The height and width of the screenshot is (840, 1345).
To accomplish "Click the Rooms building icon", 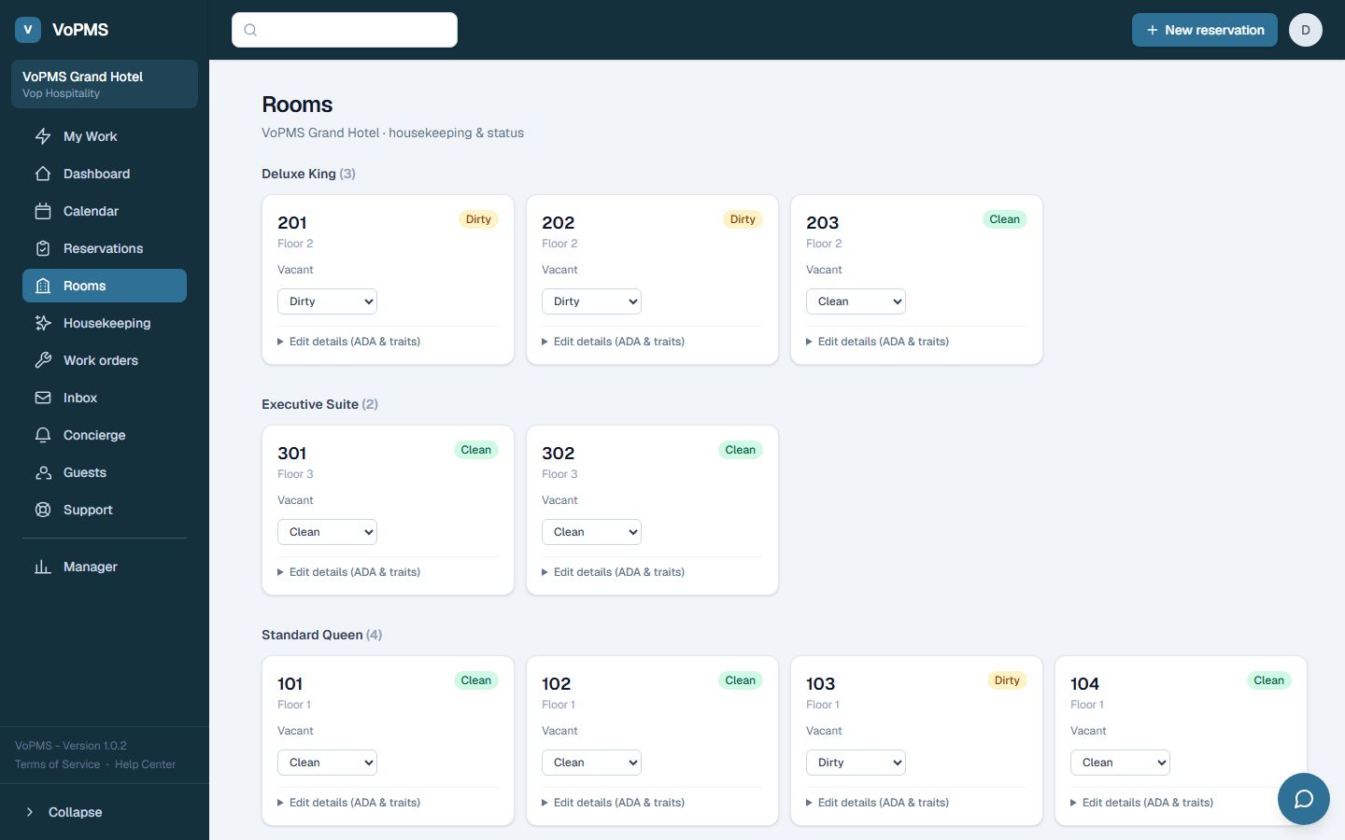I will tap(43, 286).
